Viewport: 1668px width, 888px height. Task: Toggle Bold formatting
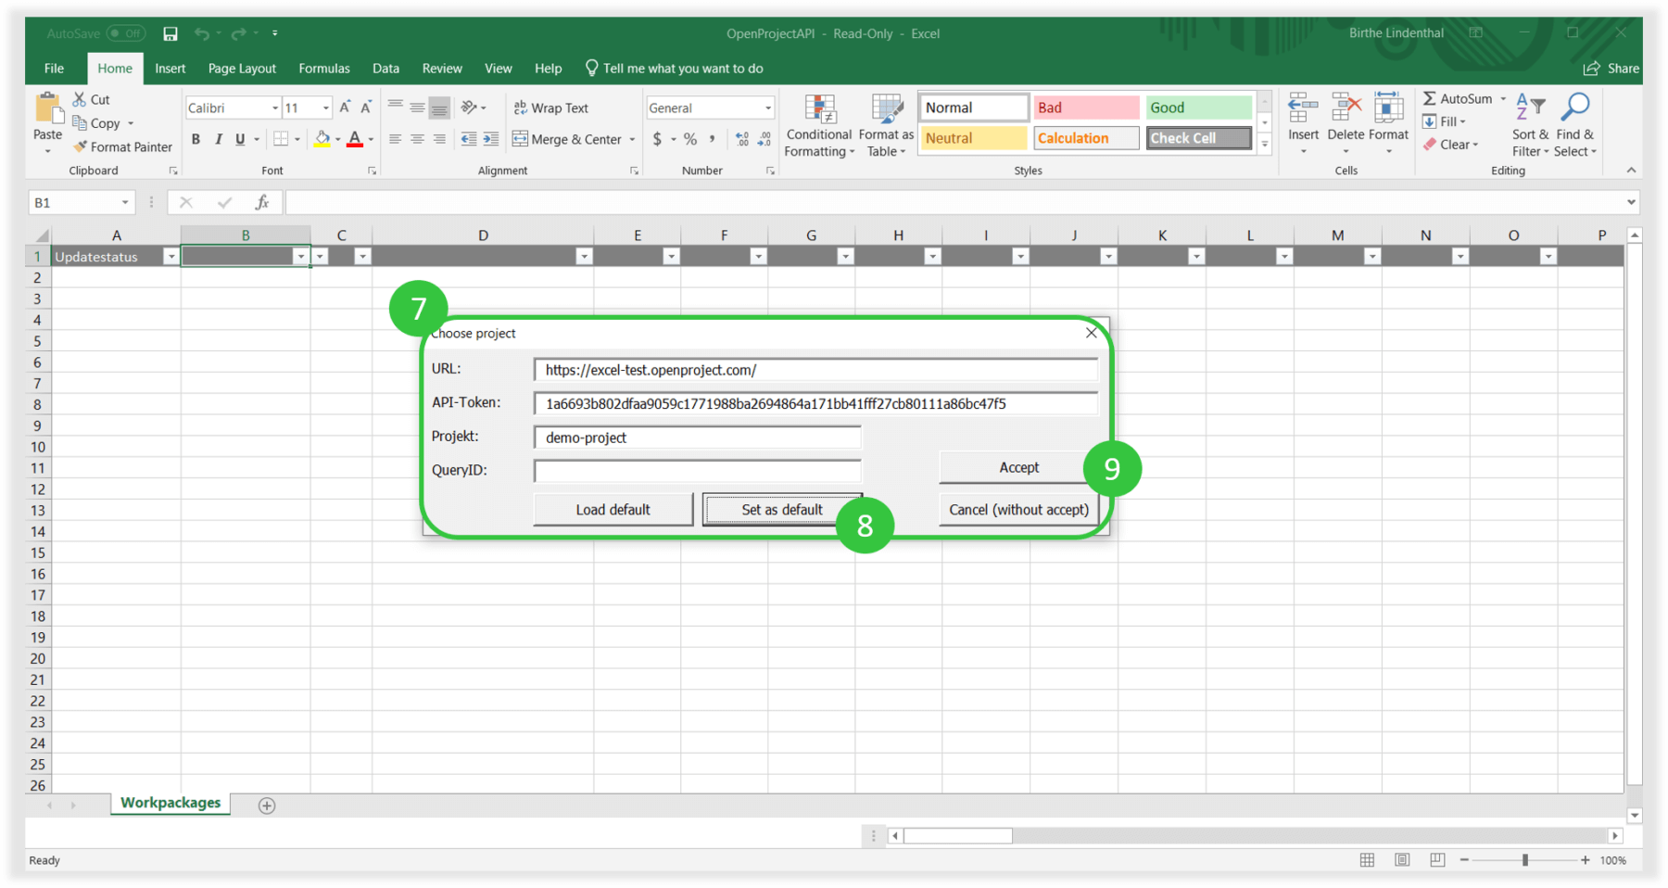(196, 139)
